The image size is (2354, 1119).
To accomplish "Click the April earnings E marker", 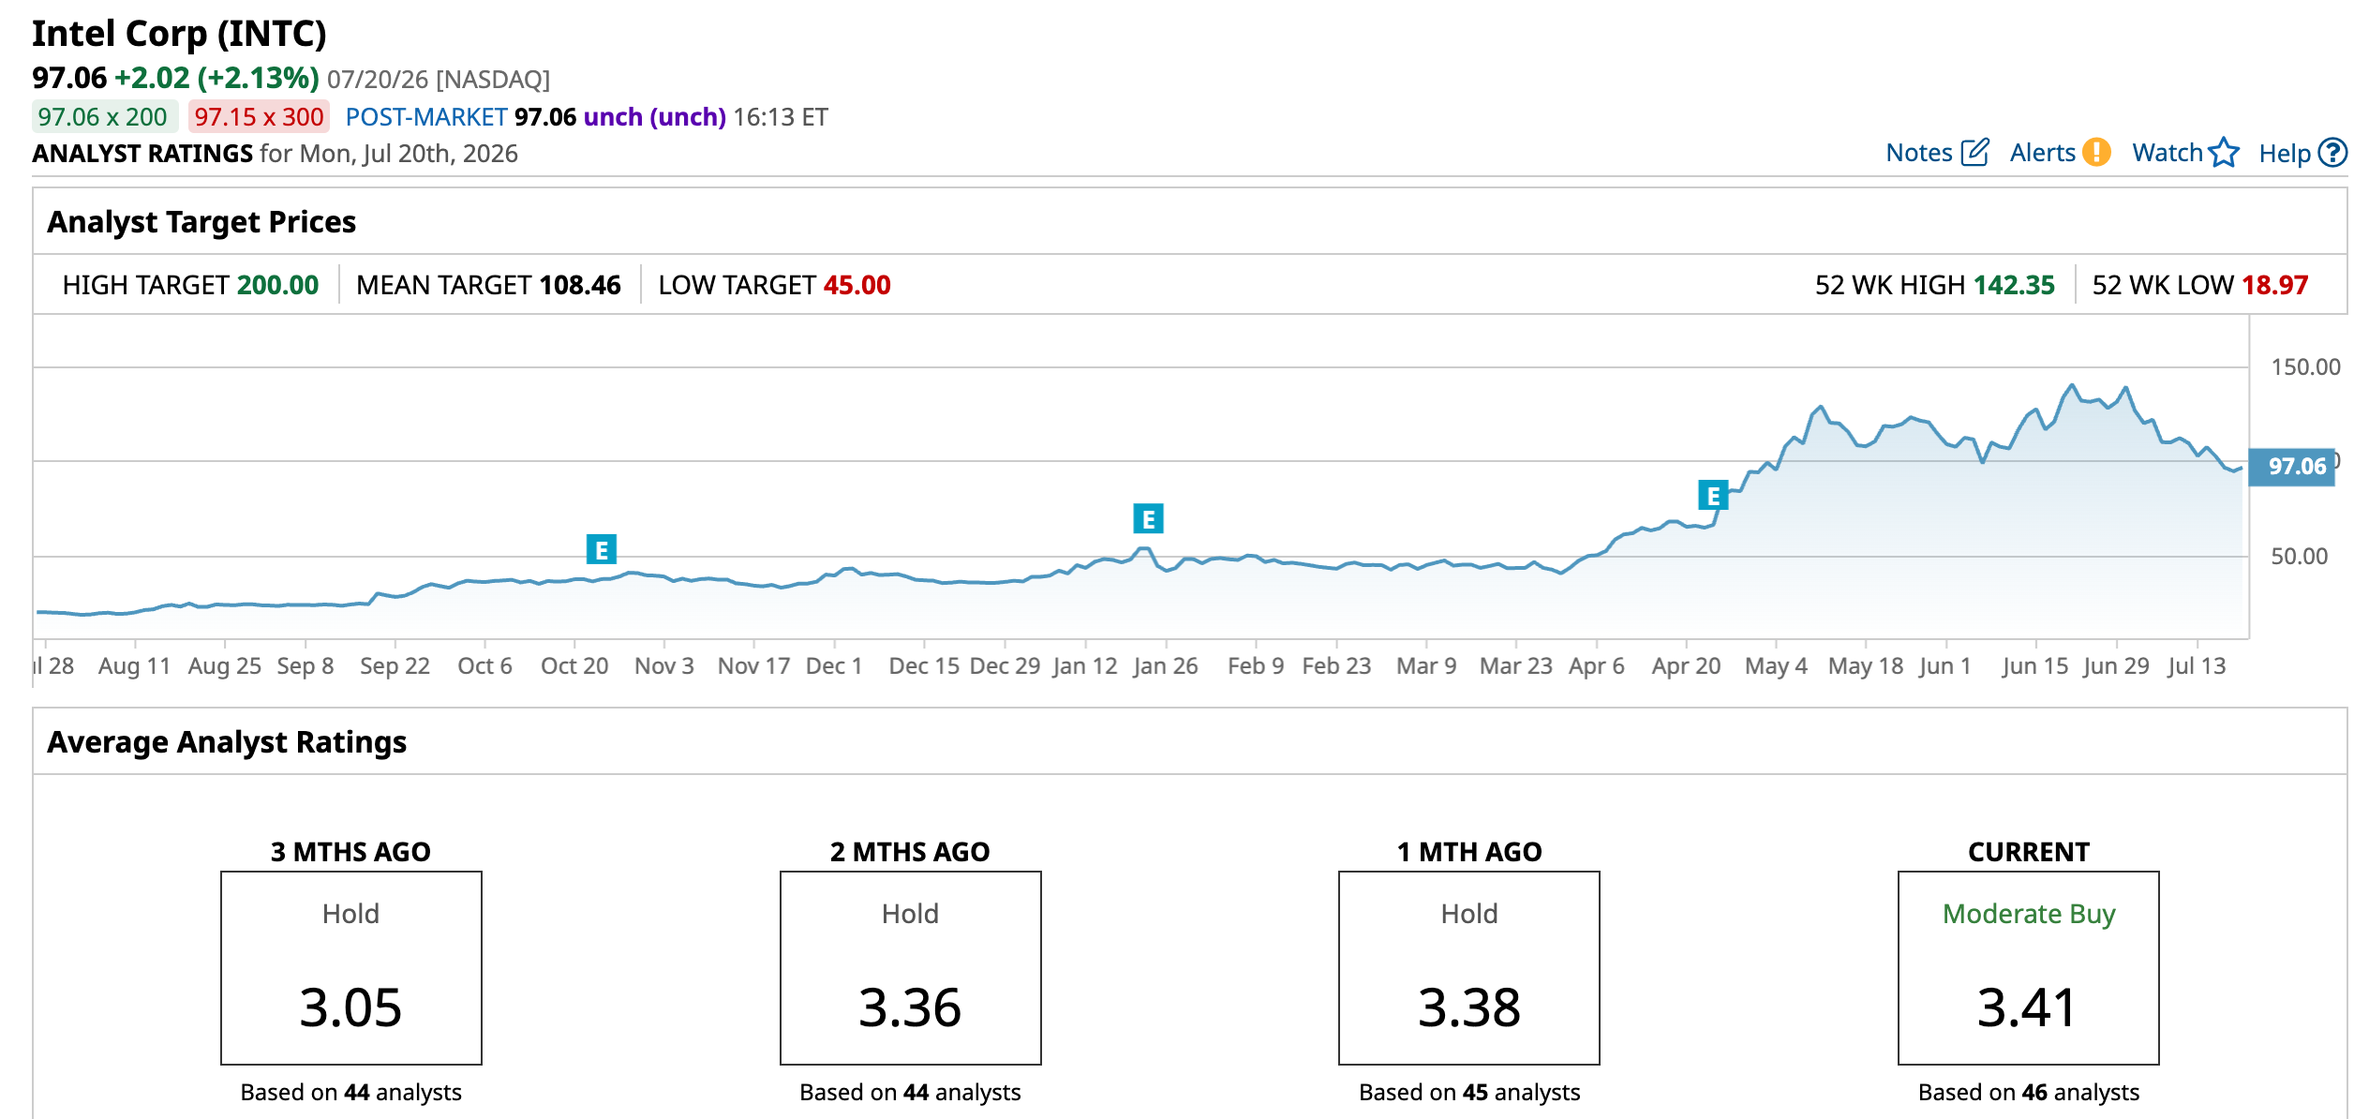I will [x=1713, y=495].
